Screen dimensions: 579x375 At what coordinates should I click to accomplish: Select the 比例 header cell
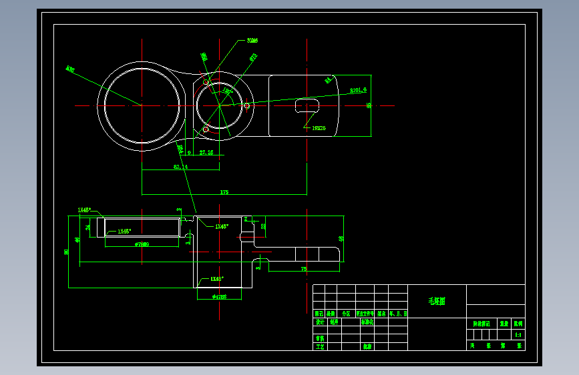(x=518, y=324)
